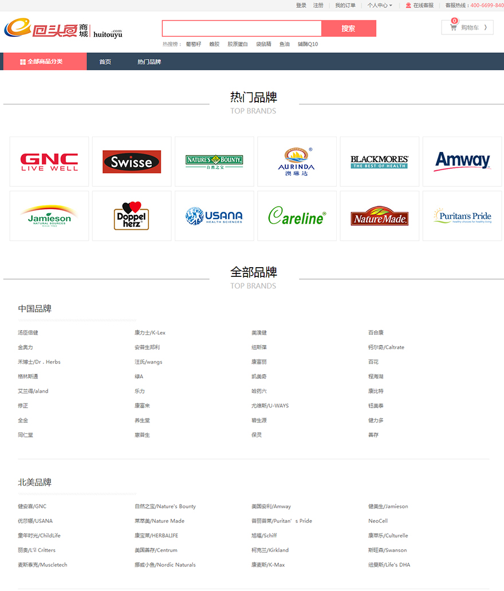Open the 斯旺森/Swanson brand link
This screenshot has width=504, height=591.
coord(388,550)
